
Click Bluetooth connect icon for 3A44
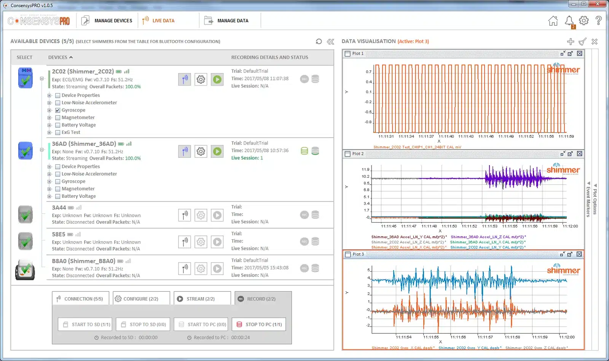pyautogui.click(x=185, y=215)
